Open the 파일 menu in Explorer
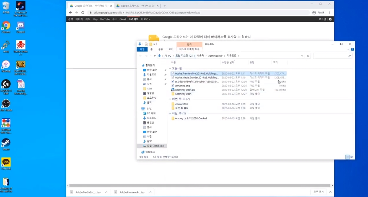The height and width of the screenshot is (197, 368). (142, 49)
